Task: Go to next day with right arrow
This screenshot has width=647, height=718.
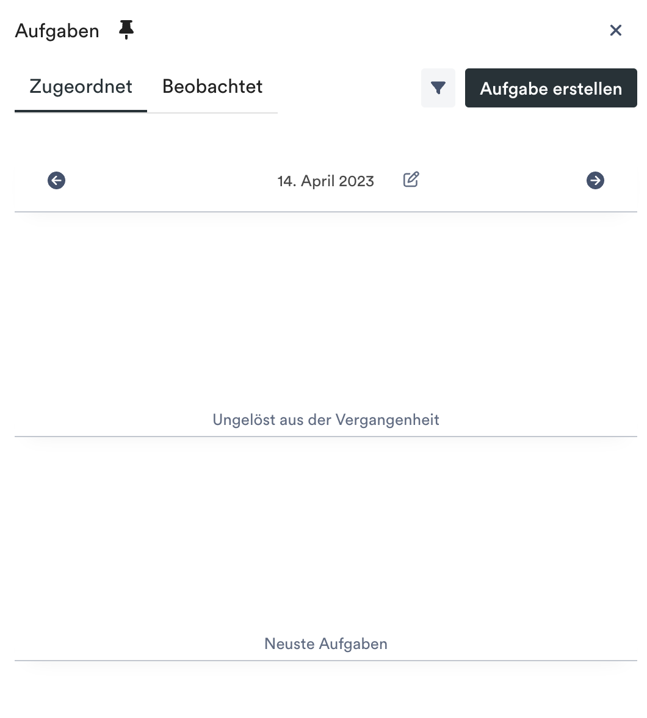Action: [x=595, y=181]
